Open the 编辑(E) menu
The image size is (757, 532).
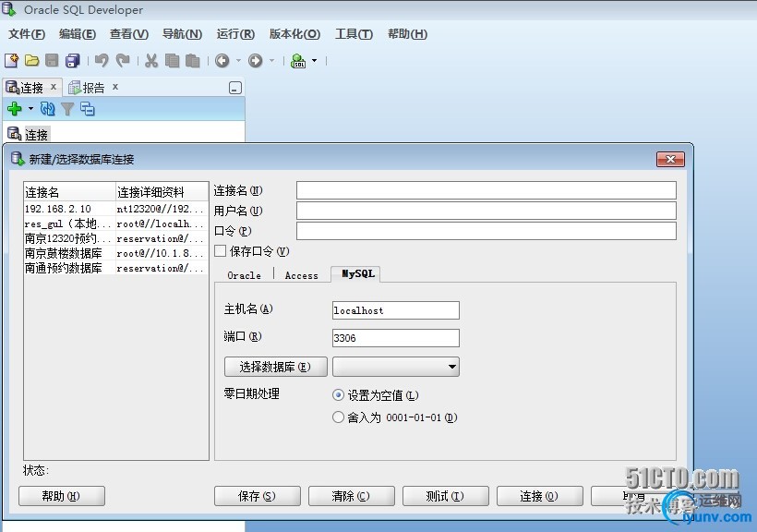coord(78,34)
